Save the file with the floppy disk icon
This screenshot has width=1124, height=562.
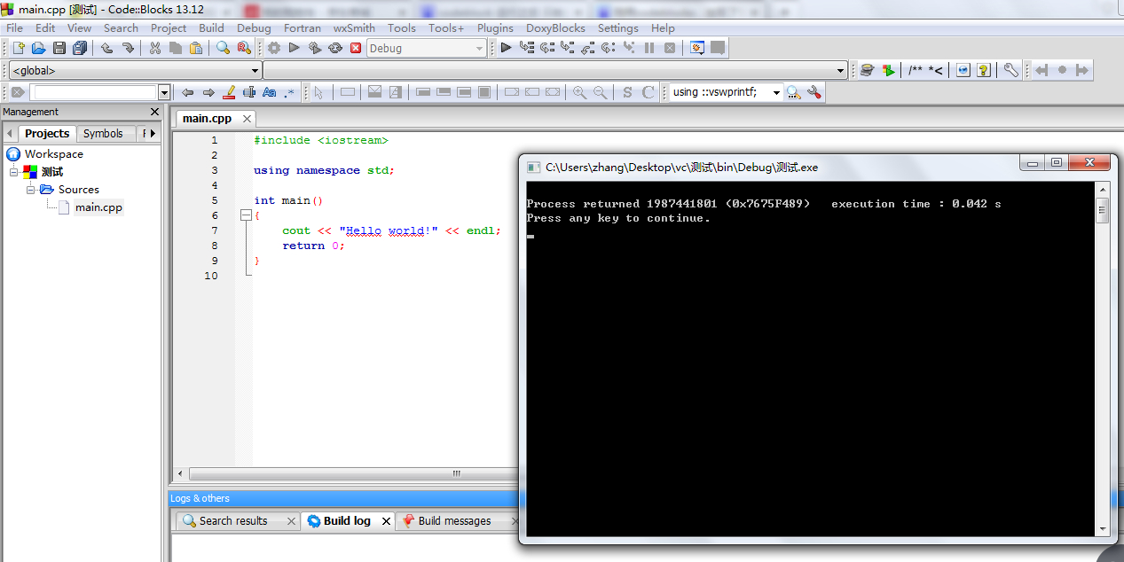[59, 48]
